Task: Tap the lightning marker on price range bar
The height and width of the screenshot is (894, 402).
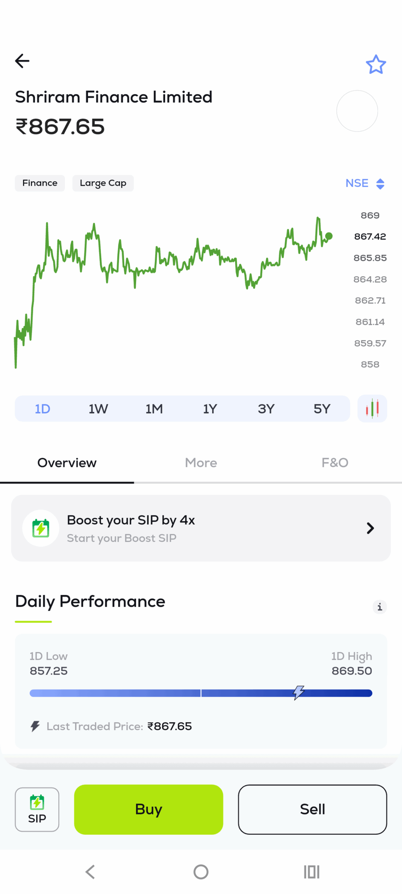Action: click(x=299, y=692)
